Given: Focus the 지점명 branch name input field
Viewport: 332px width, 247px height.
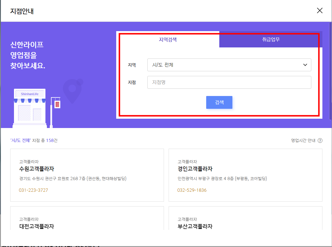Looking at the screenshot, I should coord(229,82).
